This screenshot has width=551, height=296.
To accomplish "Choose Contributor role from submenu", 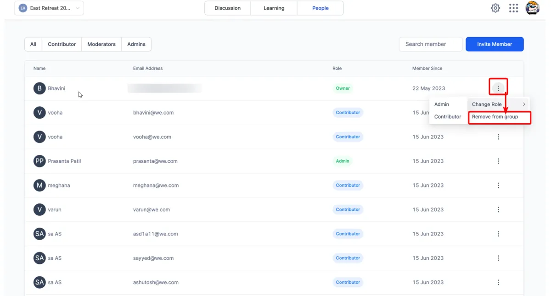I will click(x=447, y=117).
